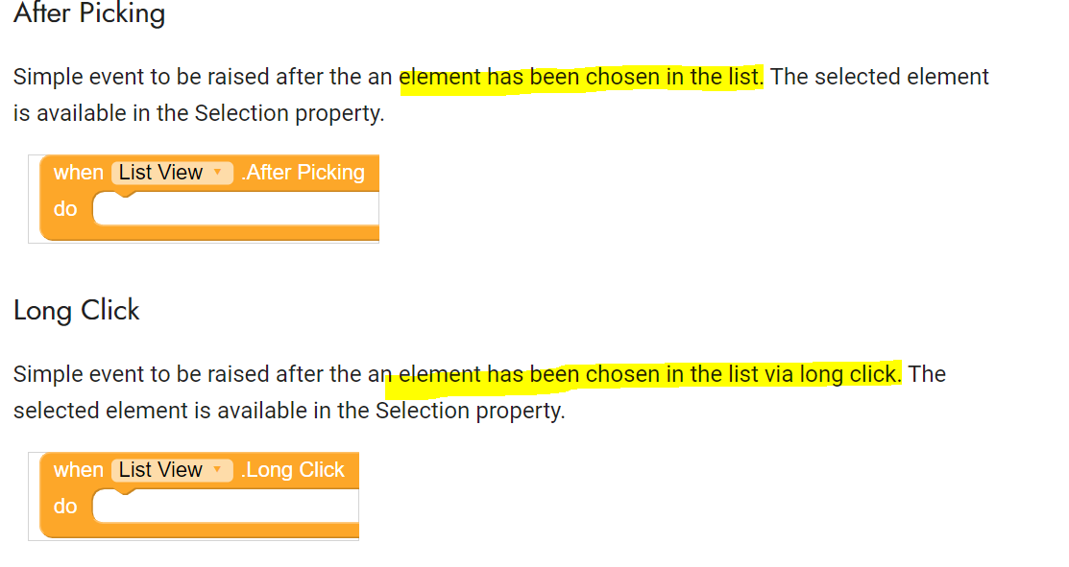Click 'do' label on After Picking block
The height and width of the screenshot is (567, 1069).
point(65,209)
